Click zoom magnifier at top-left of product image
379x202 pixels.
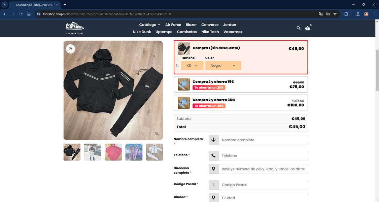click(70, 49)
